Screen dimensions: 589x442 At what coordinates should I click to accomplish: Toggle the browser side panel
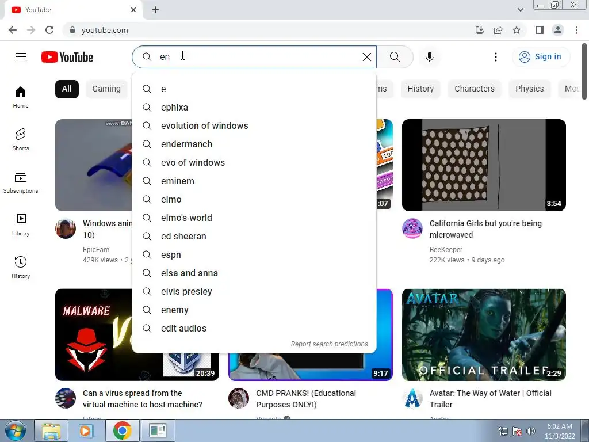pyautogui.click(x=540, y=30)
